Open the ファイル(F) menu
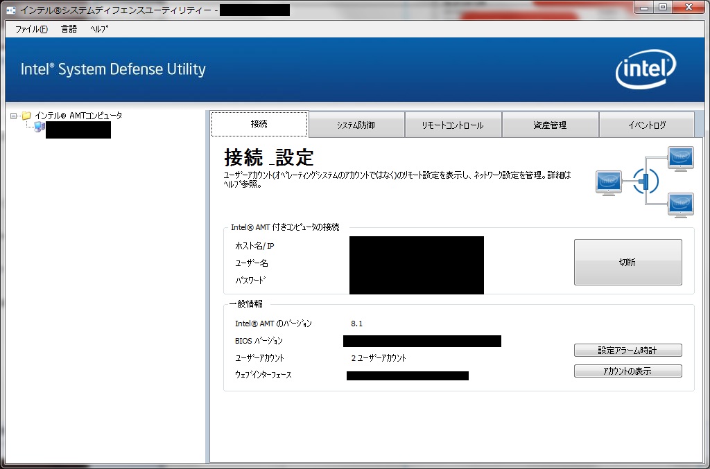This screenshot has height=469, width=710. click(31, 29)
